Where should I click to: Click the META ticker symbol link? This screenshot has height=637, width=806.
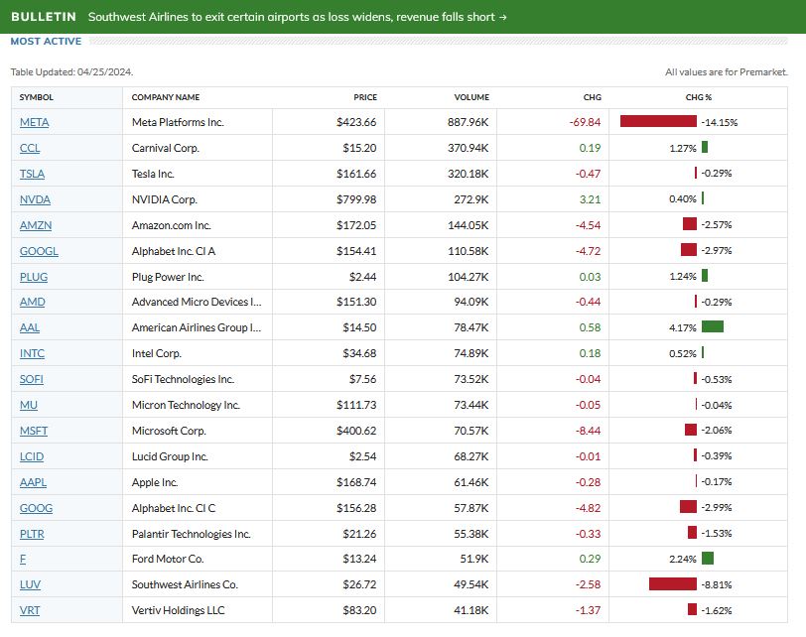[34, 122]
